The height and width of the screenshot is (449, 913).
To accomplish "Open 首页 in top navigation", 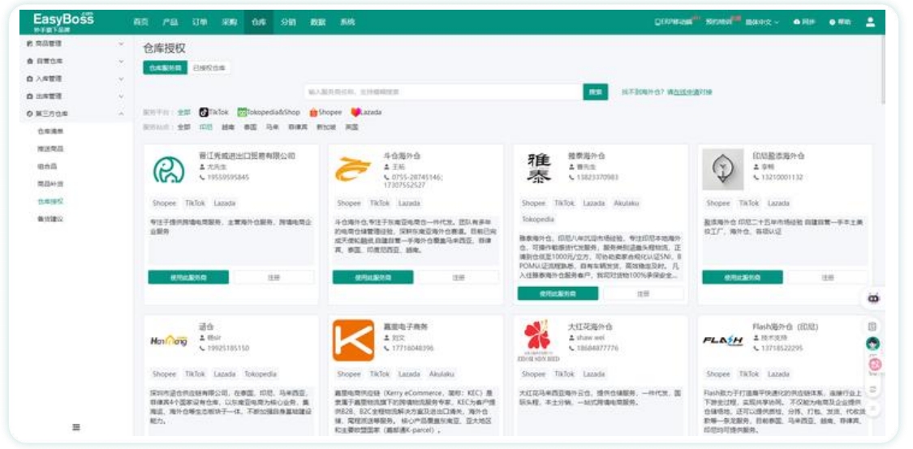I will (140, 22).
